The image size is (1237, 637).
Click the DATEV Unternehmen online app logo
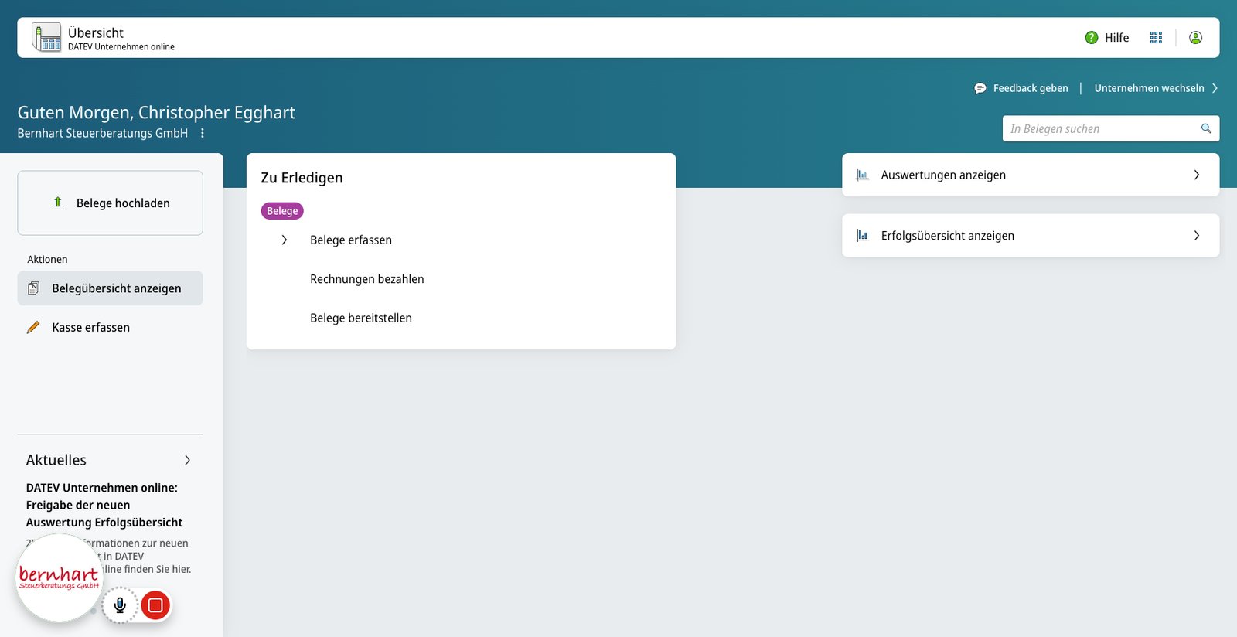(x=46, y=37)
